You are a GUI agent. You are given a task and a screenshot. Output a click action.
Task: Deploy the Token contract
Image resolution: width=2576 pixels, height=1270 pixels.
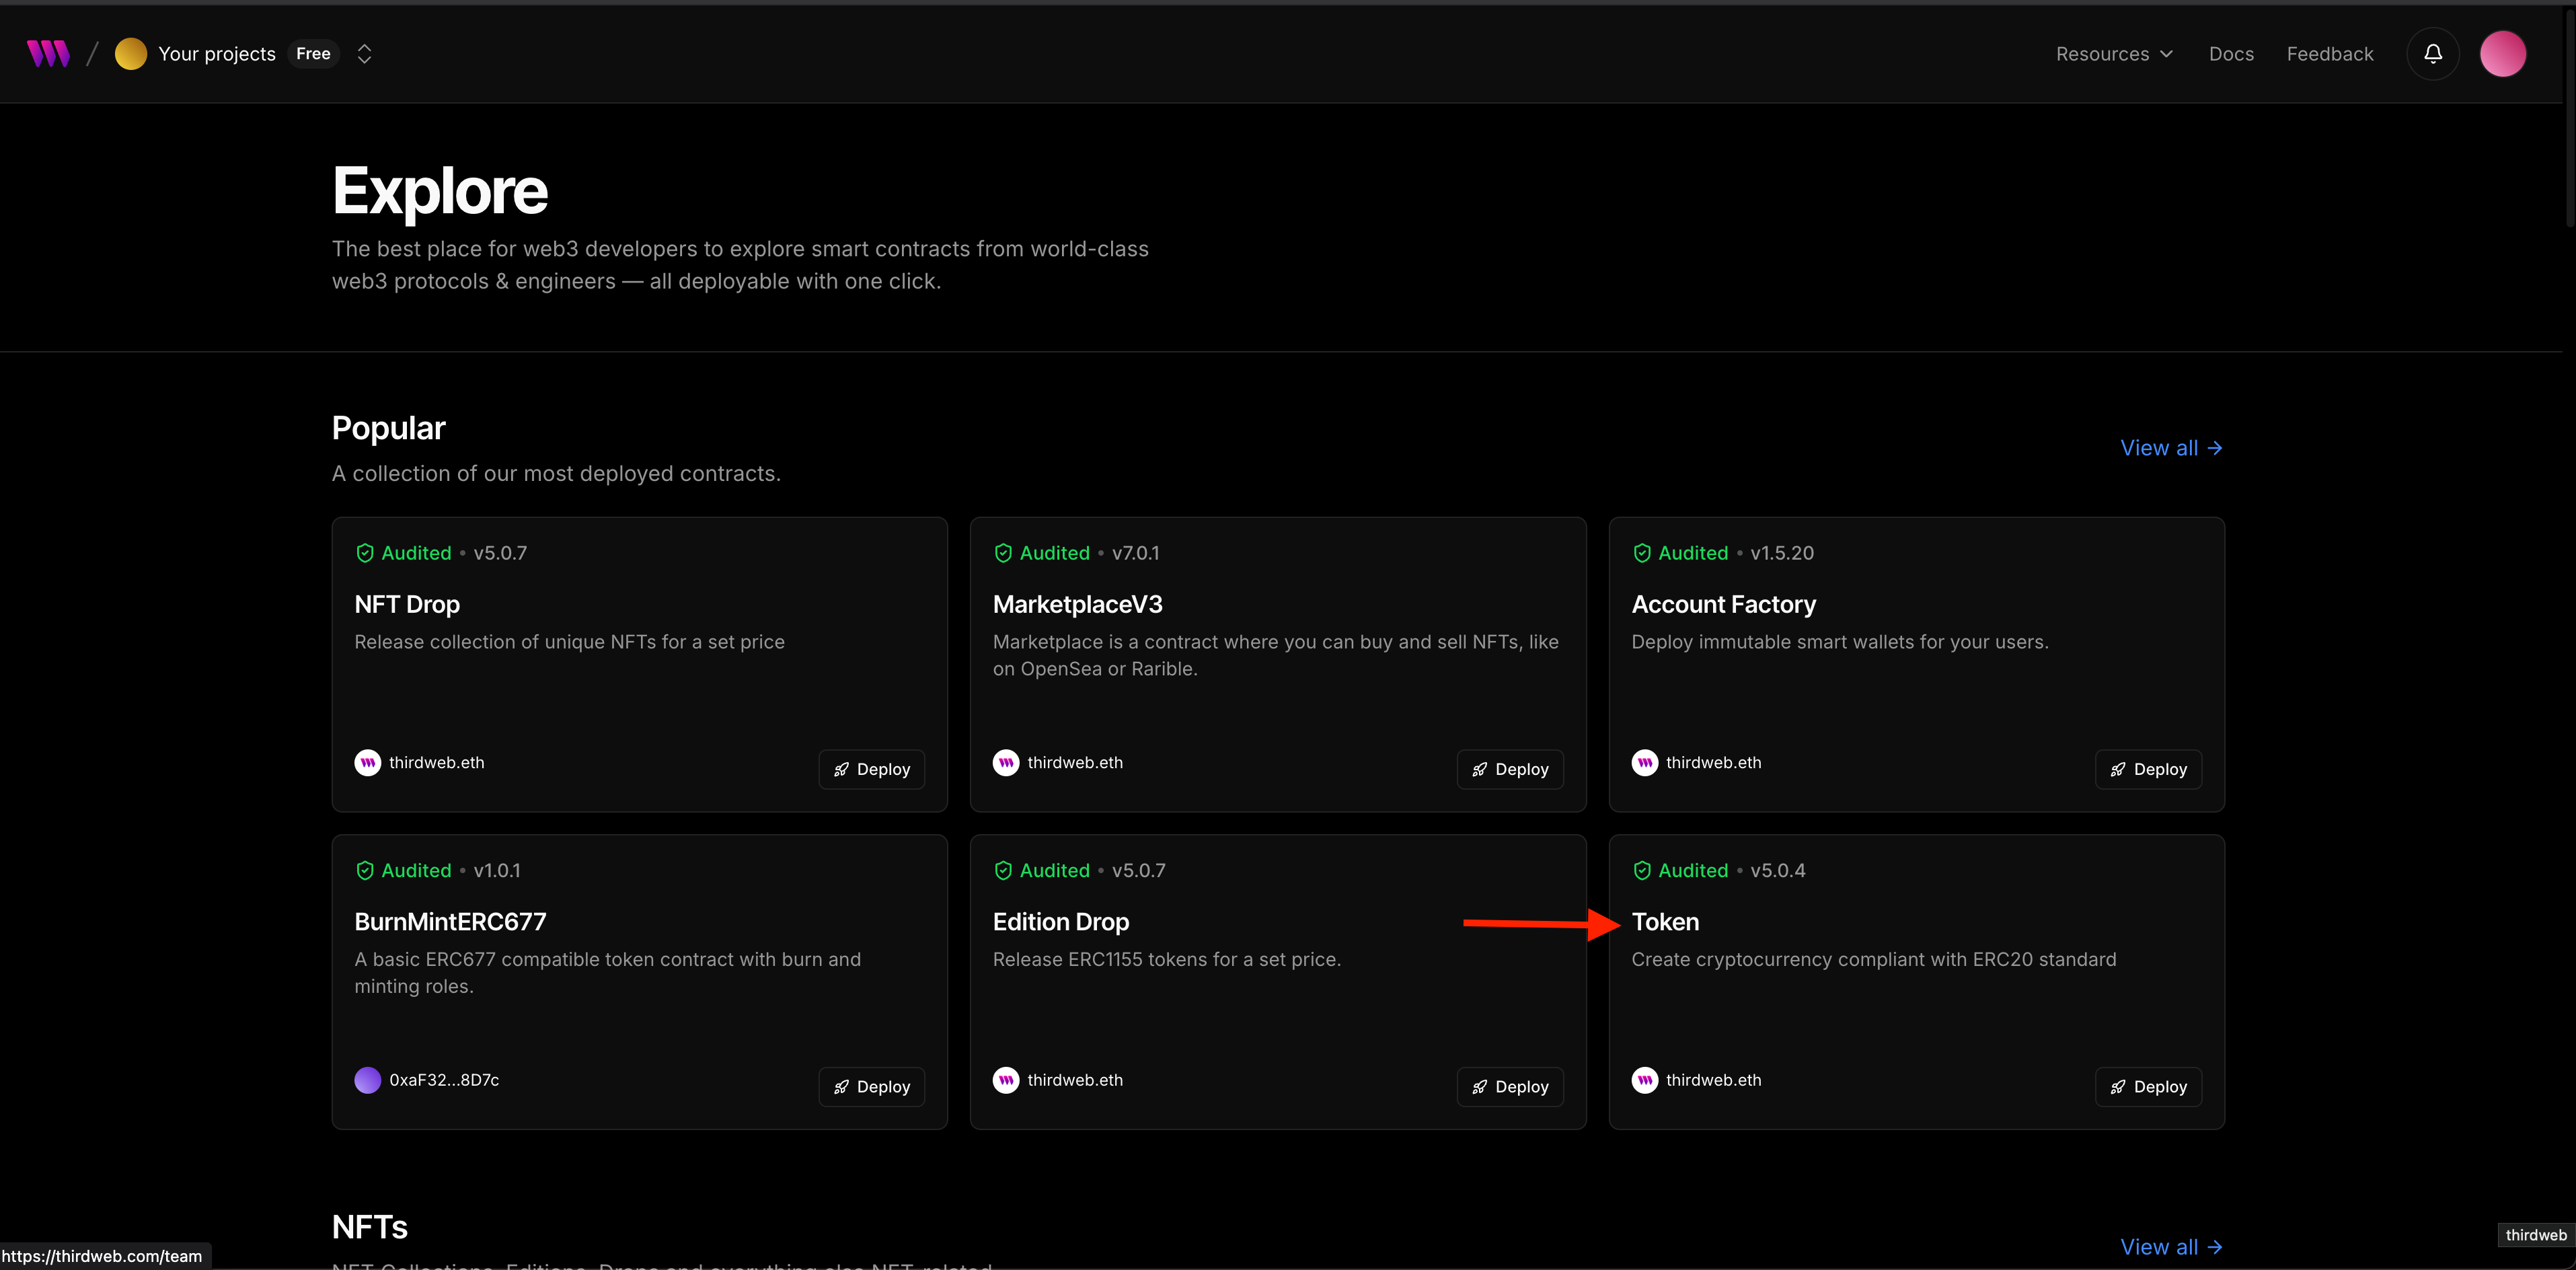point(2148,1087)
